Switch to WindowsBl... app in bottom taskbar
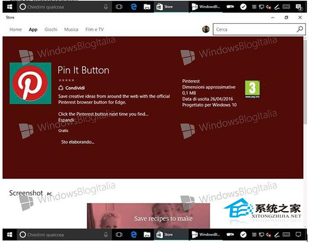310x242 pixels. point(206,234)
